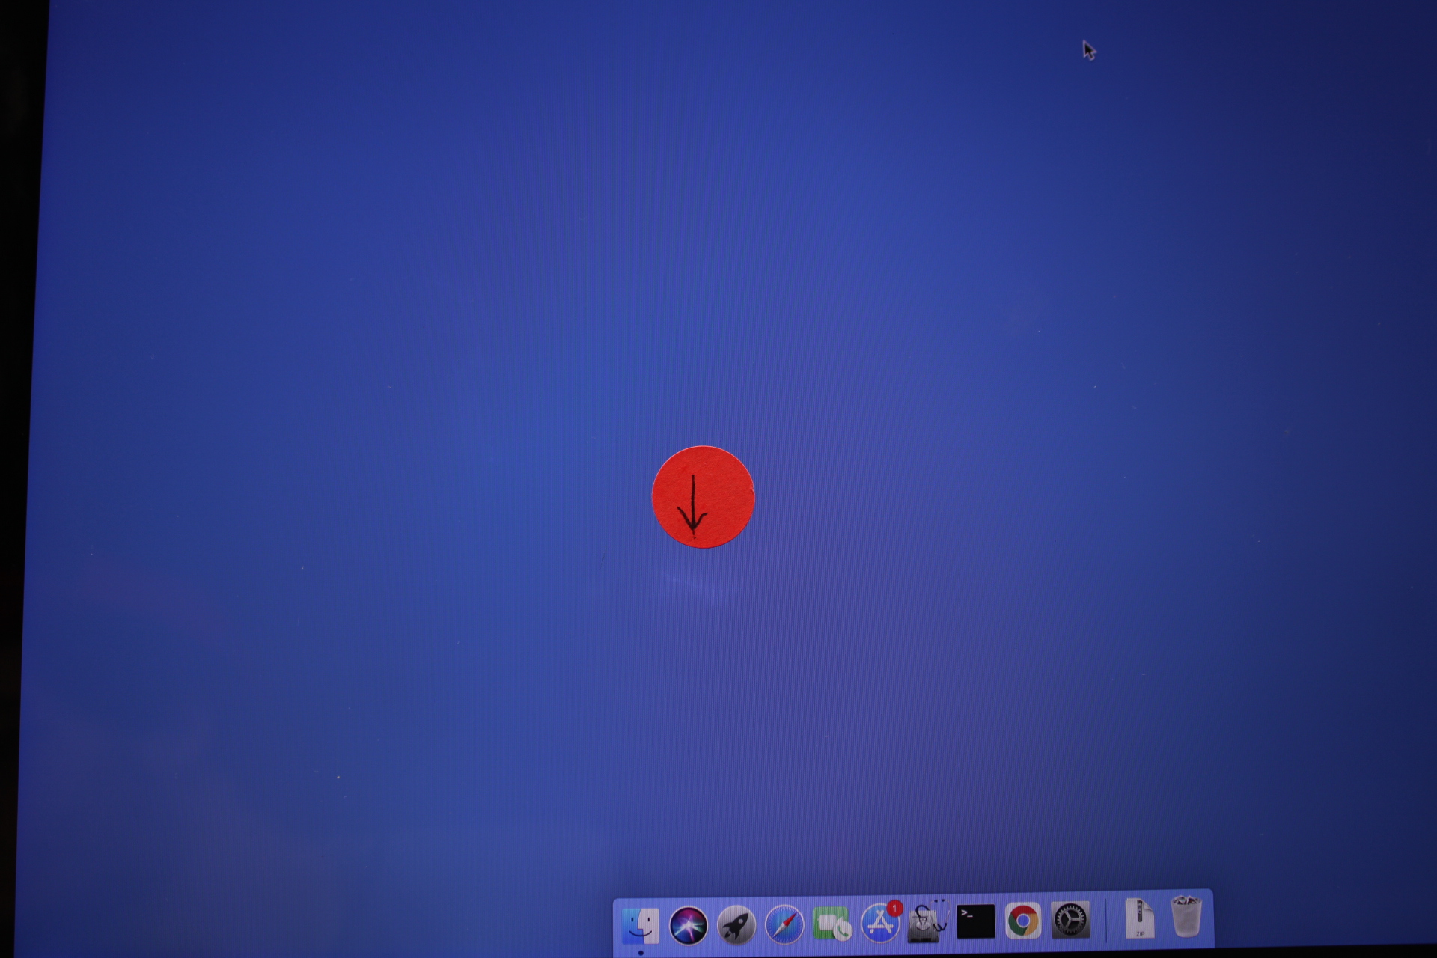Open Terminal in the Dock
Image resolution: width=1437 pixels, height=958 pixels.
point(976,921)
